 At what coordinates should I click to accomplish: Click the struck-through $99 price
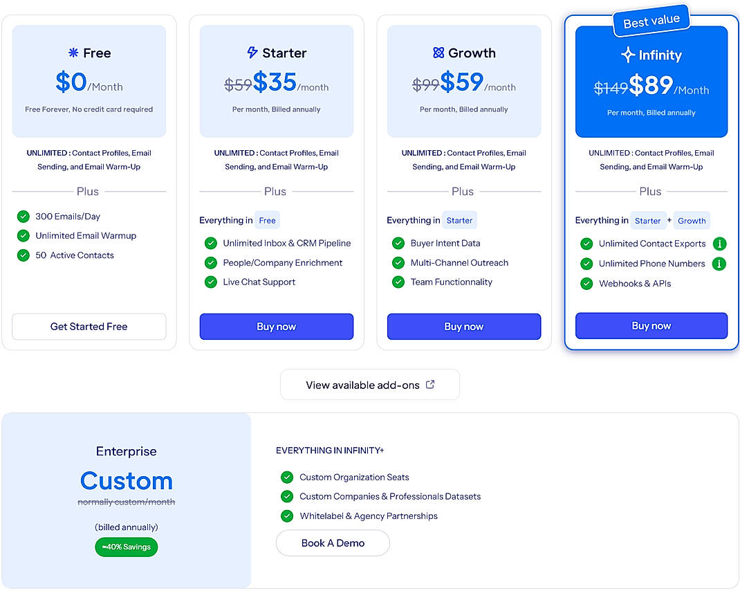click(426, 84)
